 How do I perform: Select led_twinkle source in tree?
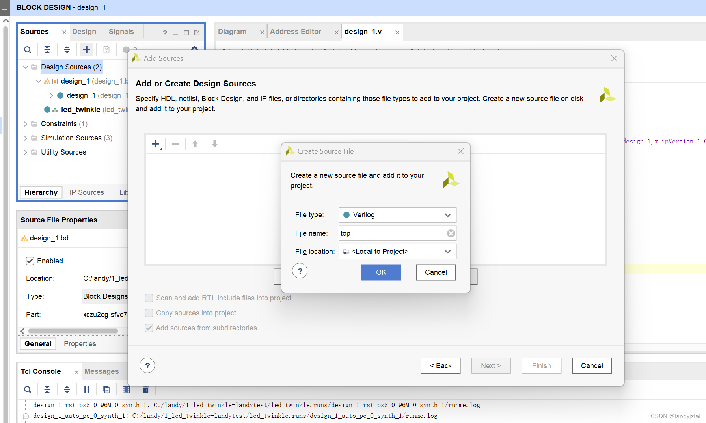point(80,110)
